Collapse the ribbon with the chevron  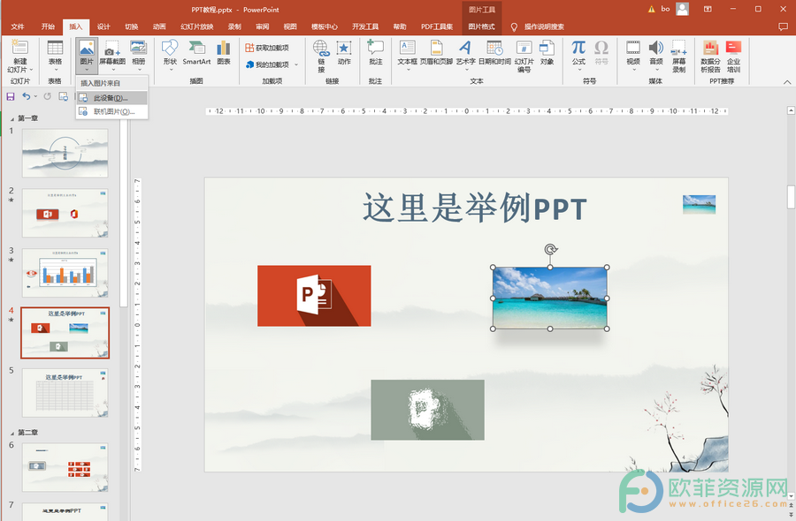pyautogui.click(x=787, y=82)
